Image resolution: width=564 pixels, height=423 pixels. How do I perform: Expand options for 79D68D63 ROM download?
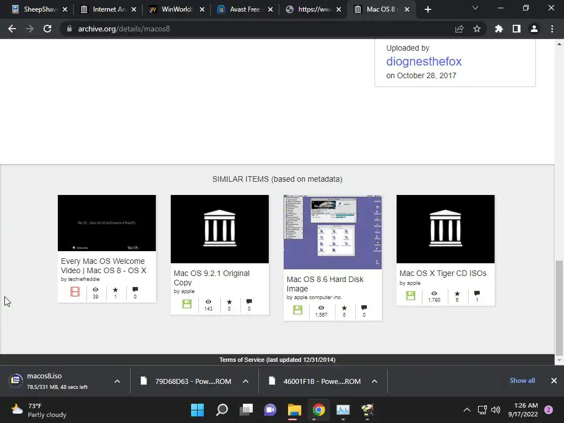246,381
